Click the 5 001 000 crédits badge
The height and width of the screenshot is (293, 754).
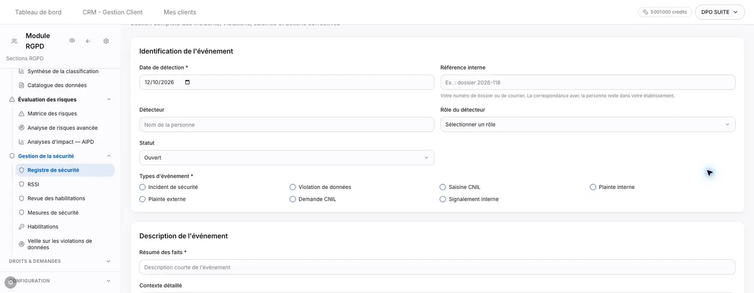(x=665, y=12)
